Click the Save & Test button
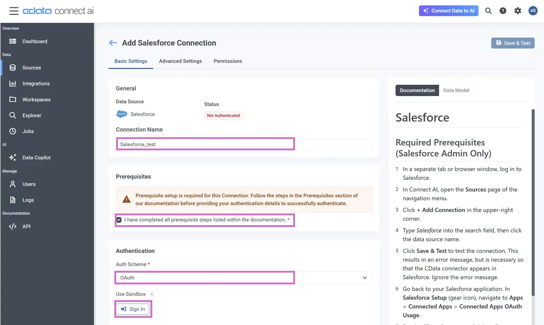544x325 pixels. click(x=513, y=43)
